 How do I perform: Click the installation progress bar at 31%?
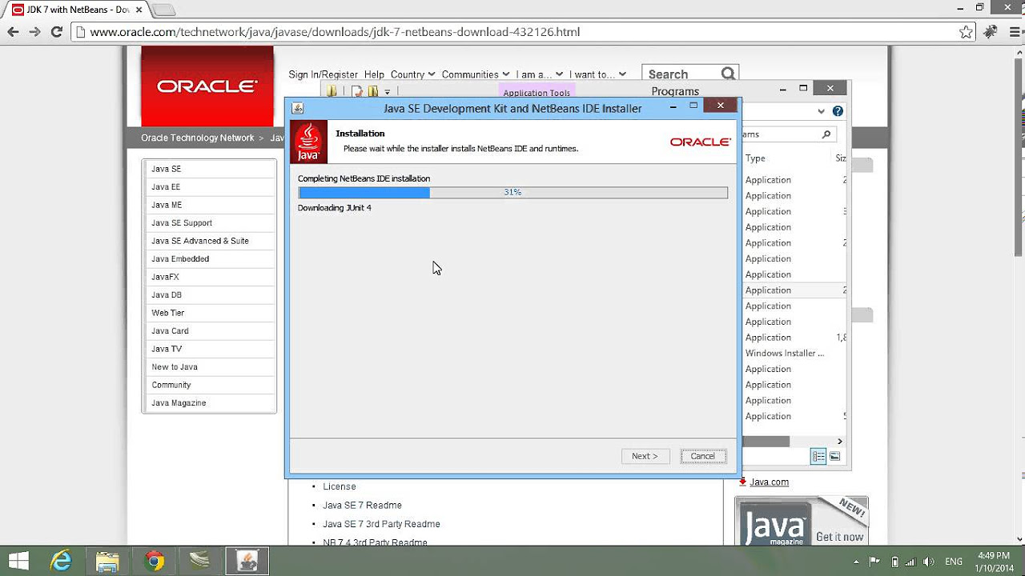point(512,193)
